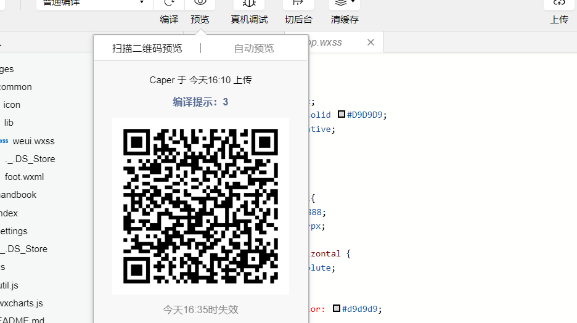Switch to the 自动预览 tab
Viewport: 577px width, 323px height.
click(254, 49)
